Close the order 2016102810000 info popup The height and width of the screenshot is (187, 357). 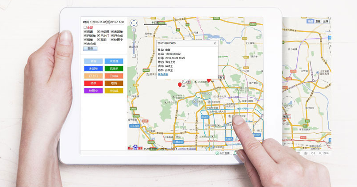[x=215, y=43]
